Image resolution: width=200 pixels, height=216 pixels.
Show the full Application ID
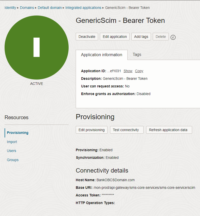coord(128,71)
